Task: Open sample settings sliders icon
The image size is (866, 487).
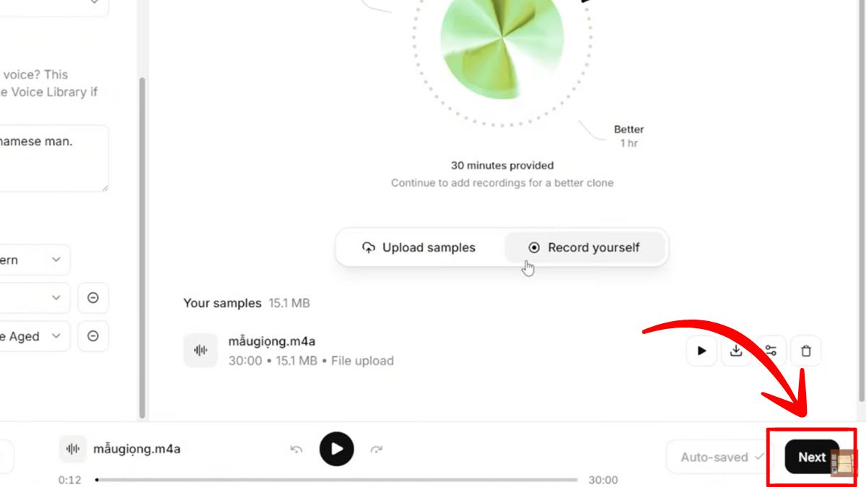Action: tap(771, 351)
